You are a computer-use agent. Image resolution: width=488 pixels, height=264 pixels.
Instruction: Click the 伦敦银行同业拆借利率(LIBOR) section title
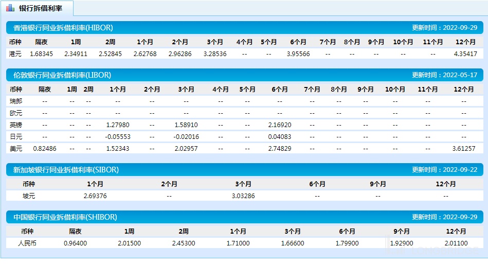62,75
